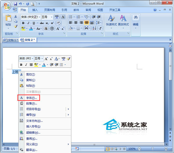Expand the 项目符号(B) bullets submenu
The image size is (174, 153).
[x=68, y=109]
